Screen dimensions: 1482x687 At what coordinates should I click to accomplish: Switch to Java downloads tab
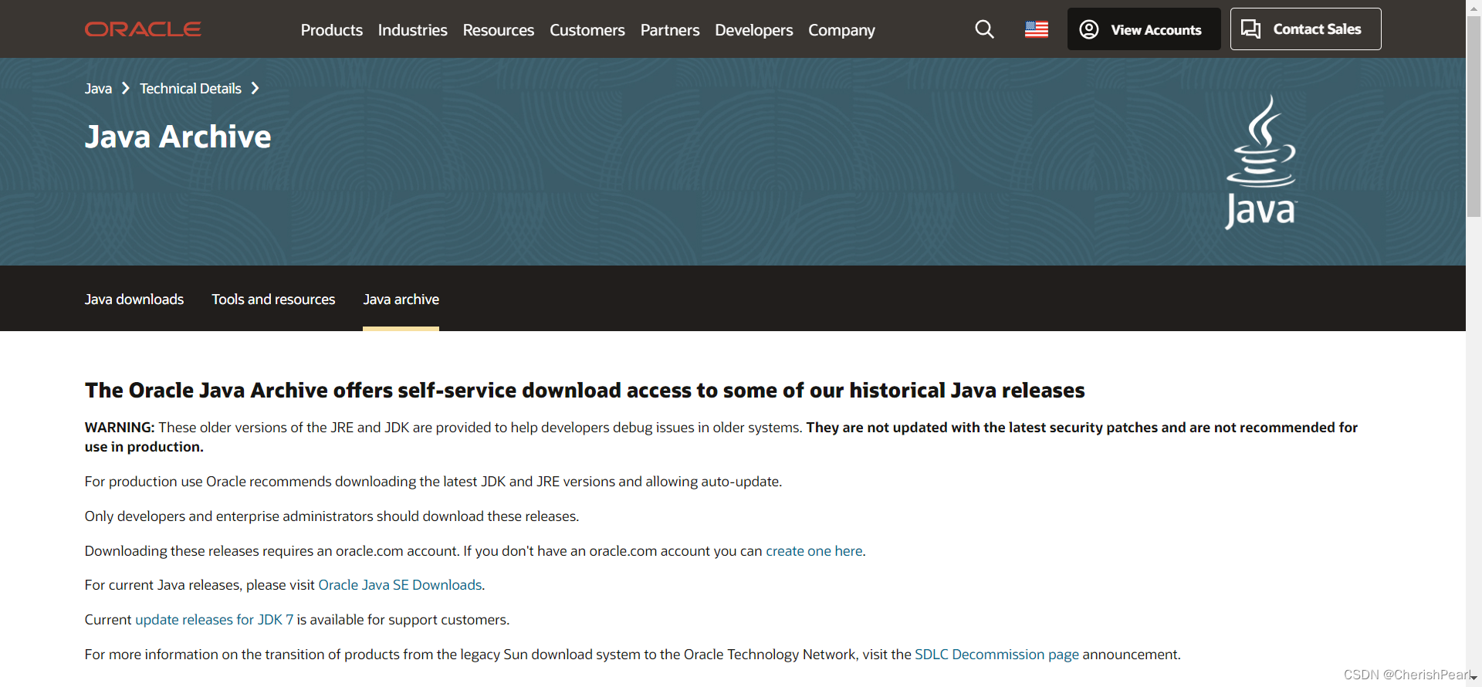[x=134, y=300]
